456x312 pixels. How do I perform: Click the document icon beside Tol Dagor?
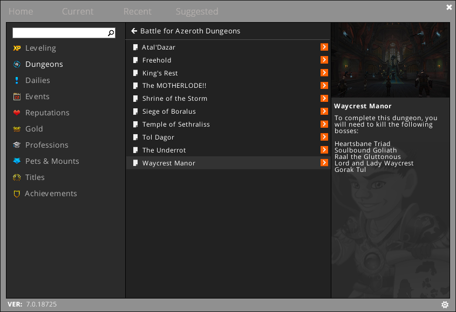point(135,137)
